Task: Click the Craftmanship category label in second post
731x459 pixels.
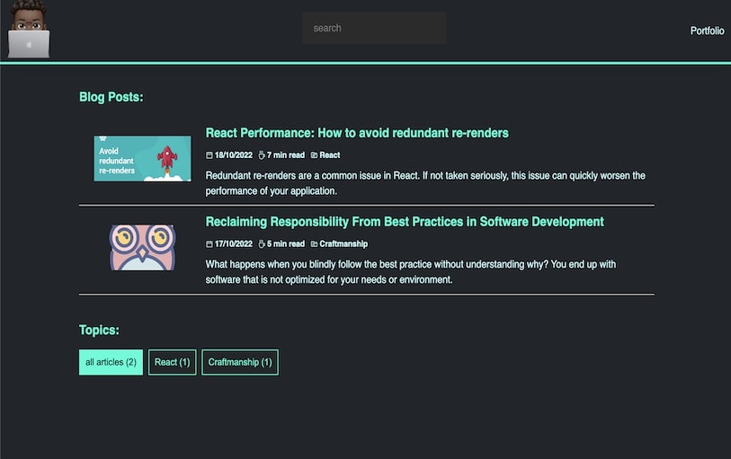Action: point(343,244)
